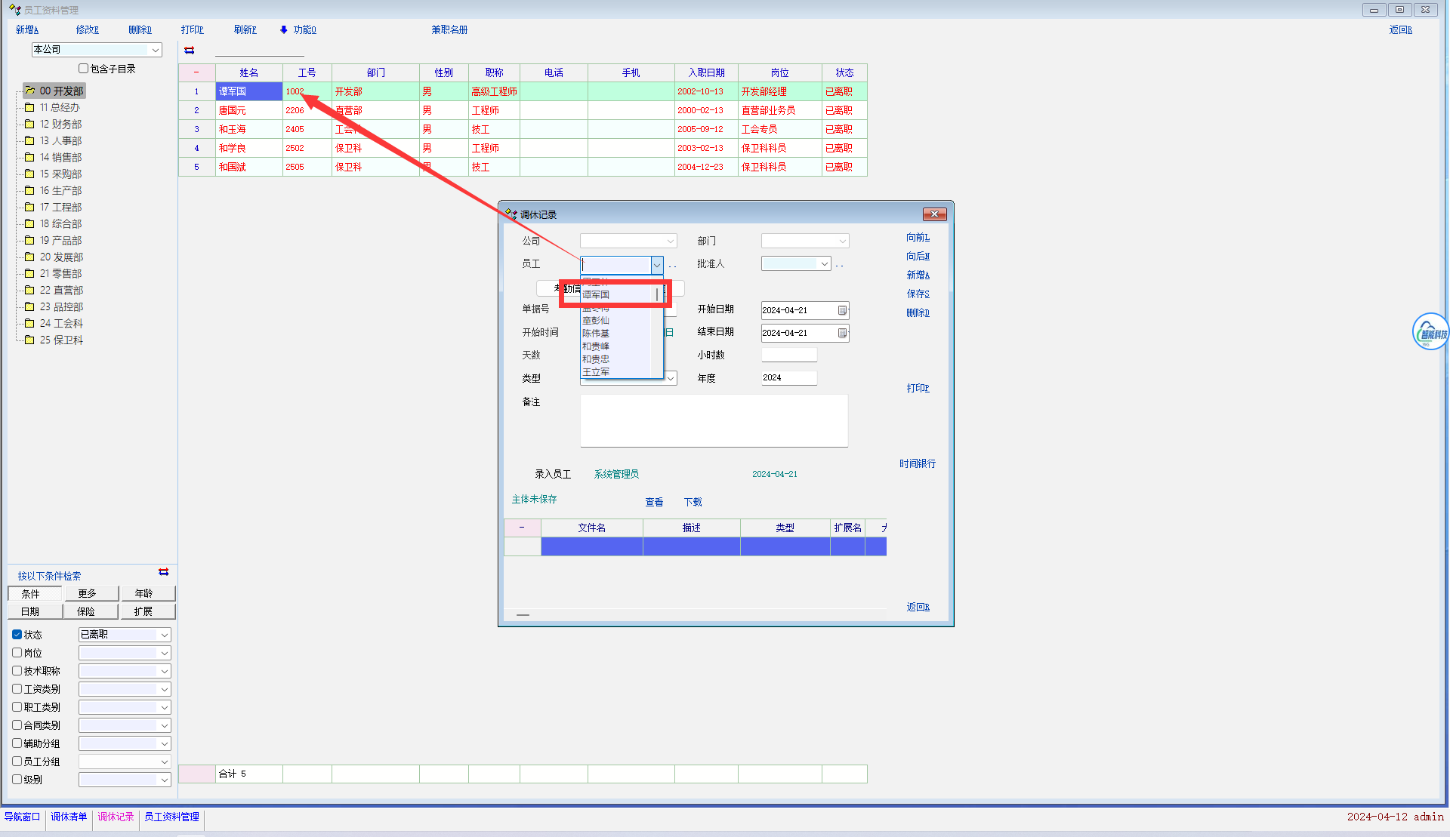The height and width of the screenshot is (837, 1450).
Task: Switch to 调休清单 bottom tab
Action: (x=69, y=817)
